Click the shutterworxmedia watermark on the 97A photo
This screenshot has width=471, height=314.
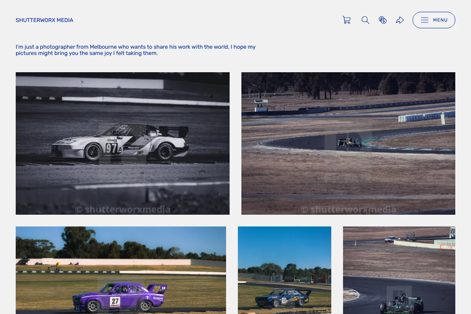[123, 210]
